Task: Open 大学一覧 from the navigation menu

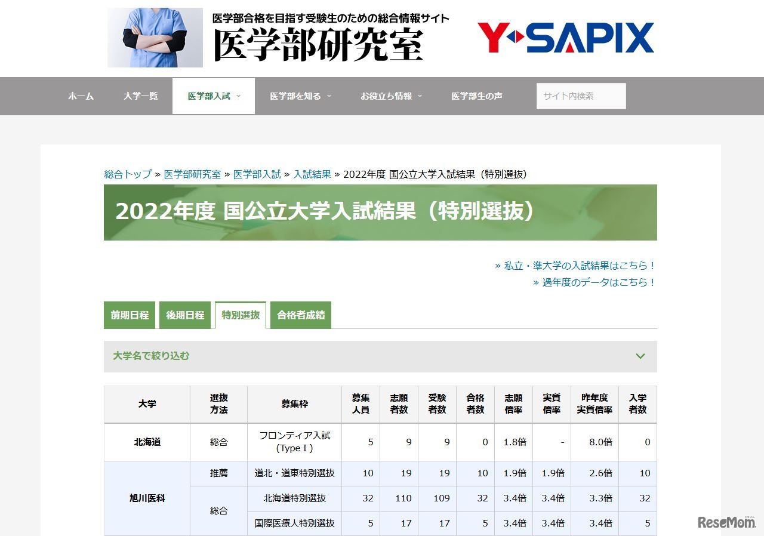Action: coord(140,96)
